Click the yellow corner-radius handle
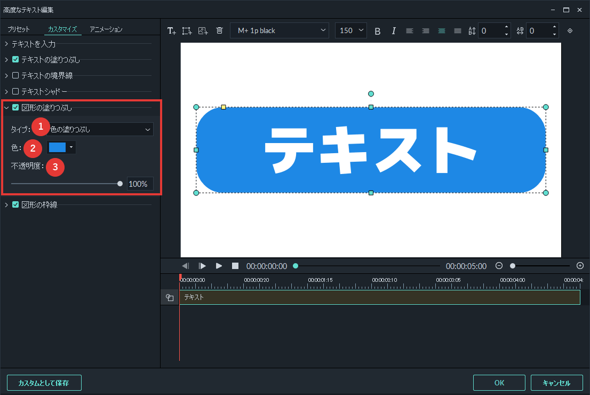Image resolution: width=590 pixels, height=395 pixels. tap(224, 107)
